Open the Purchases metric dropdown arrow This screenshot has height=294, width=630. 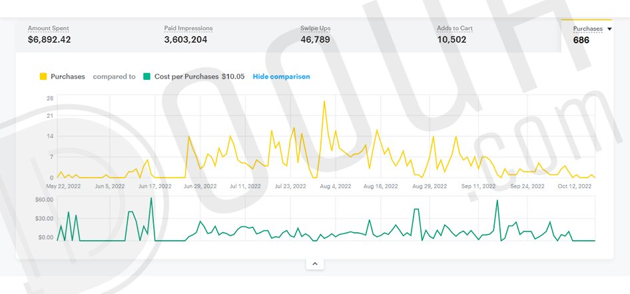coord(609,29)
